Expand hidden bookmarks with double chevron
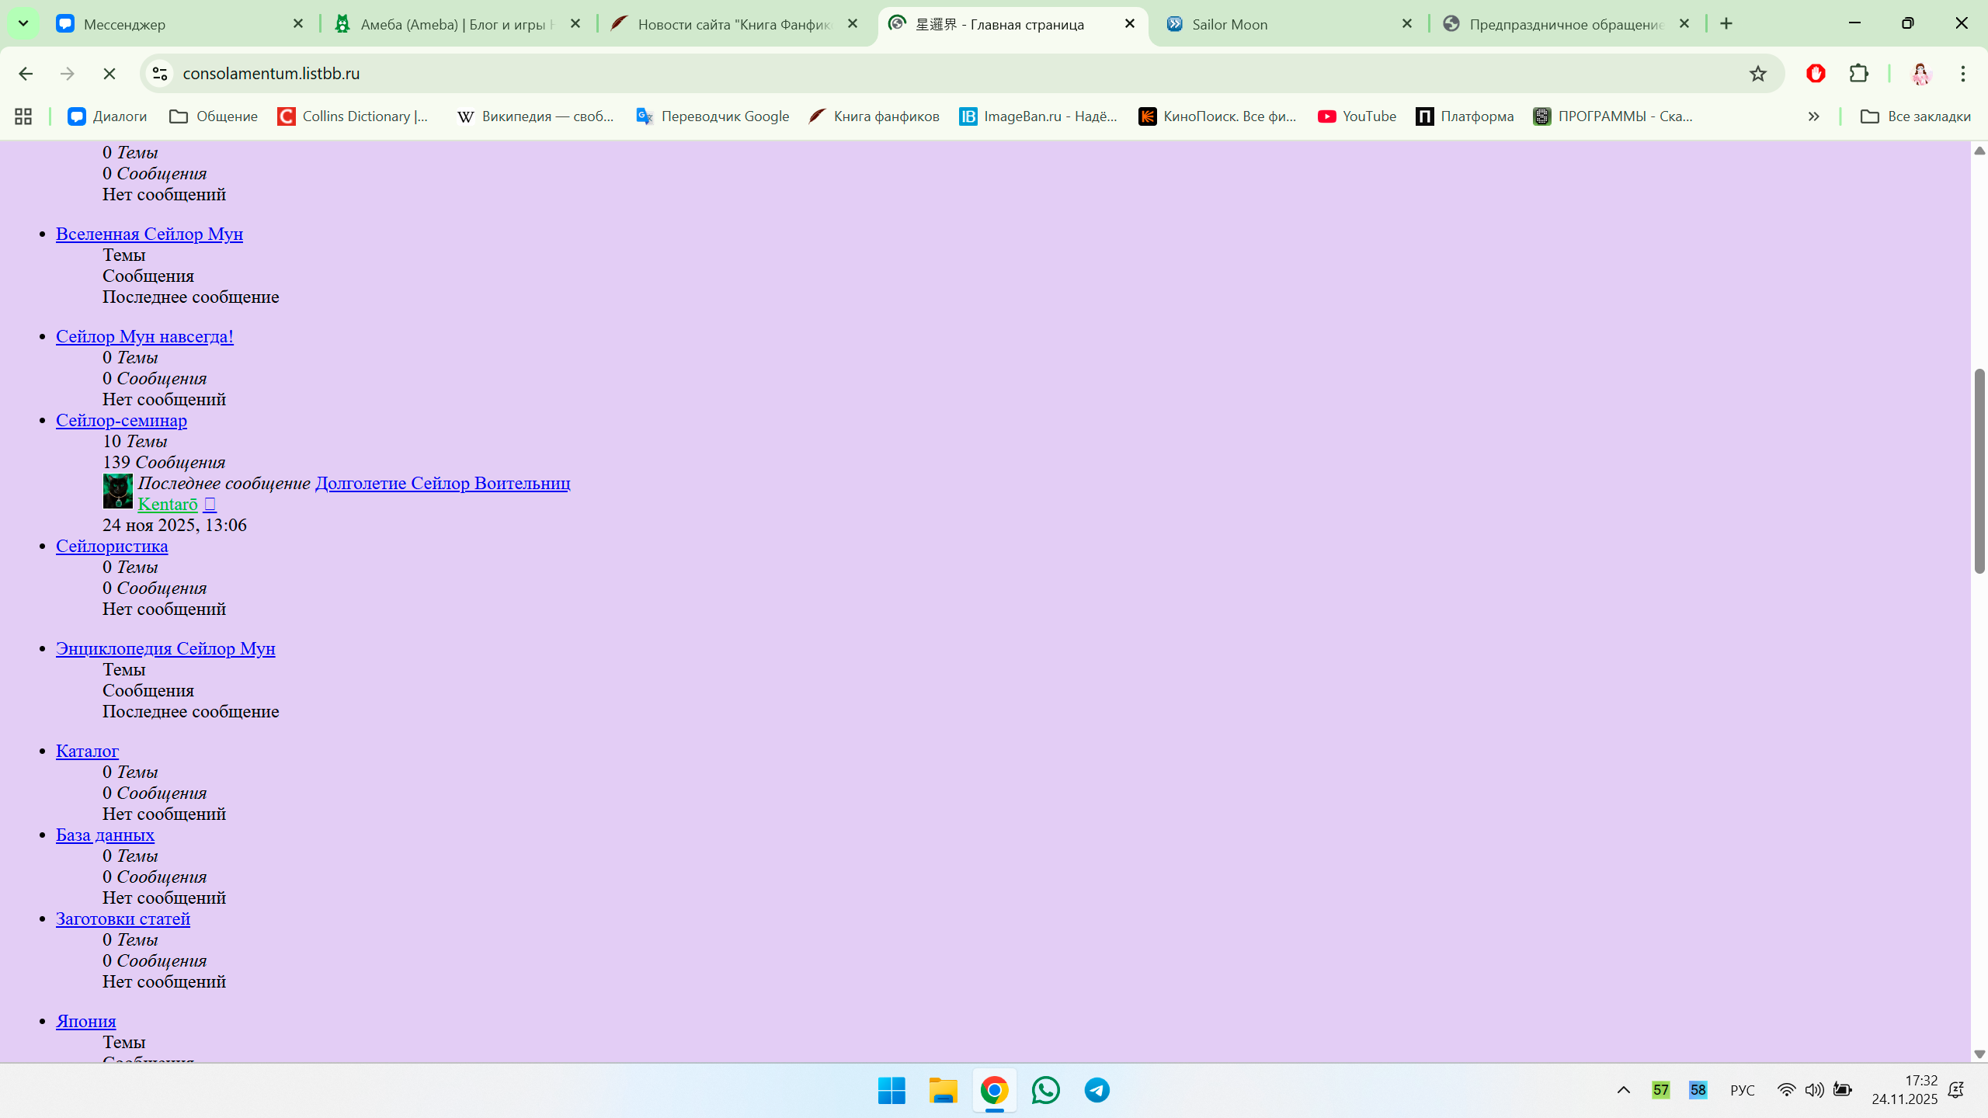Screen dimensions: 1988x1118 tap(1813, 116)
